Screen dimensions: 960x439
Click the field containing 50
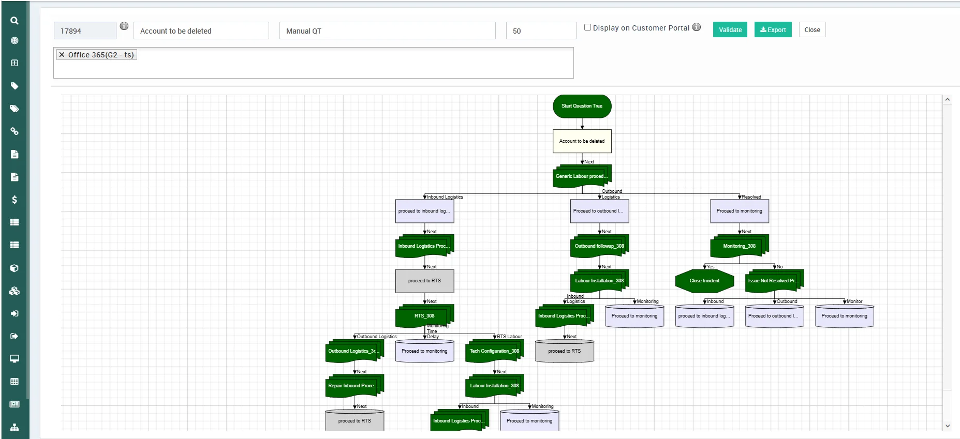[541, 31]
